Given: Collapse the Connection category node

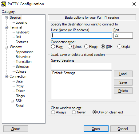Looking at the screenshot, I should click(x=6, y=76).
